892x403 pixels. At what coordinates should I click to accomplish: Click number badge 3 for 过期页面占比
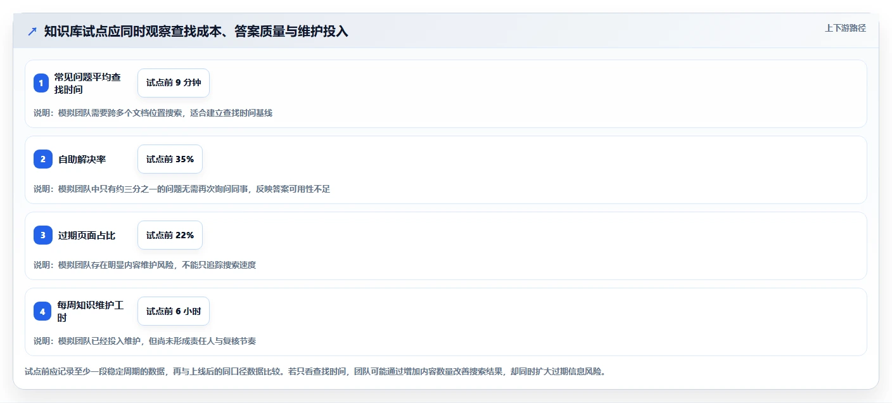(43, 235)
